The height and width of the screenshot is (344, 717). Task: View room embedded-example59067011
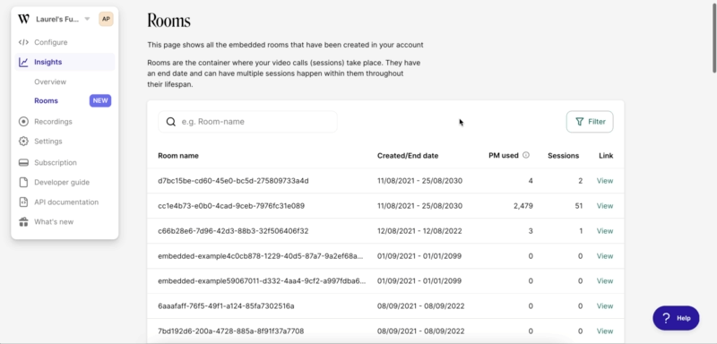[604, 281]
